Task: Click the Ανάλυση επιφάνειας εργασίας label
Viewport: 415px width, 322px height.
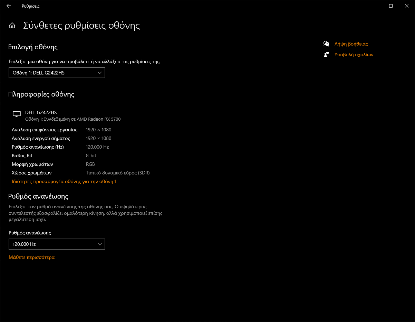Action: pos(45,130)
